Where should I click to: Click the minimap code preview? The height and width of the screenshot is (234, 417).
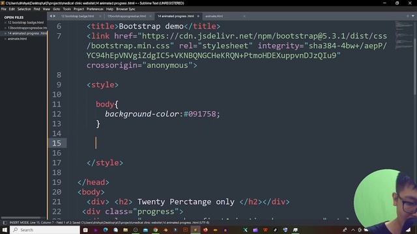[x=404, y=35]
